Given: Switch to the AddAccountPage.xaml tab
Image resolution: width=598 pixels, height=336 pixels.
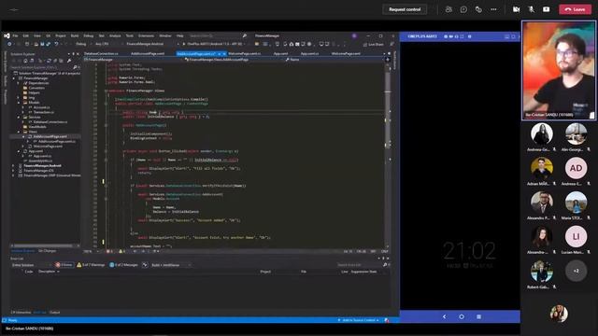Looking at the screenshot, I should (148, 54).
